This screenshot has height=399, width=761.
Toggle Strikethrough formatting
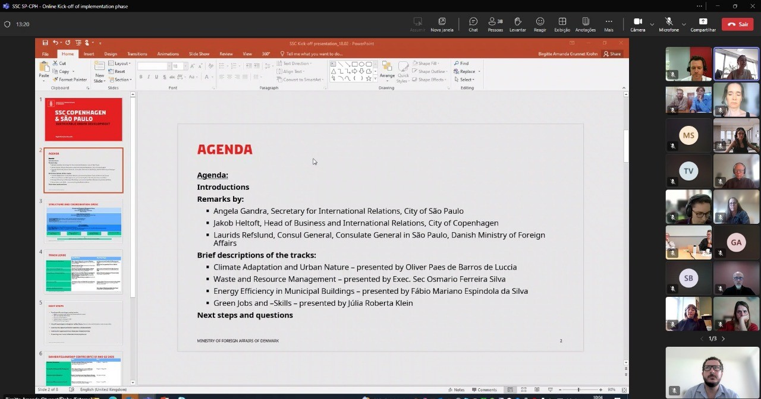point(172,77)
